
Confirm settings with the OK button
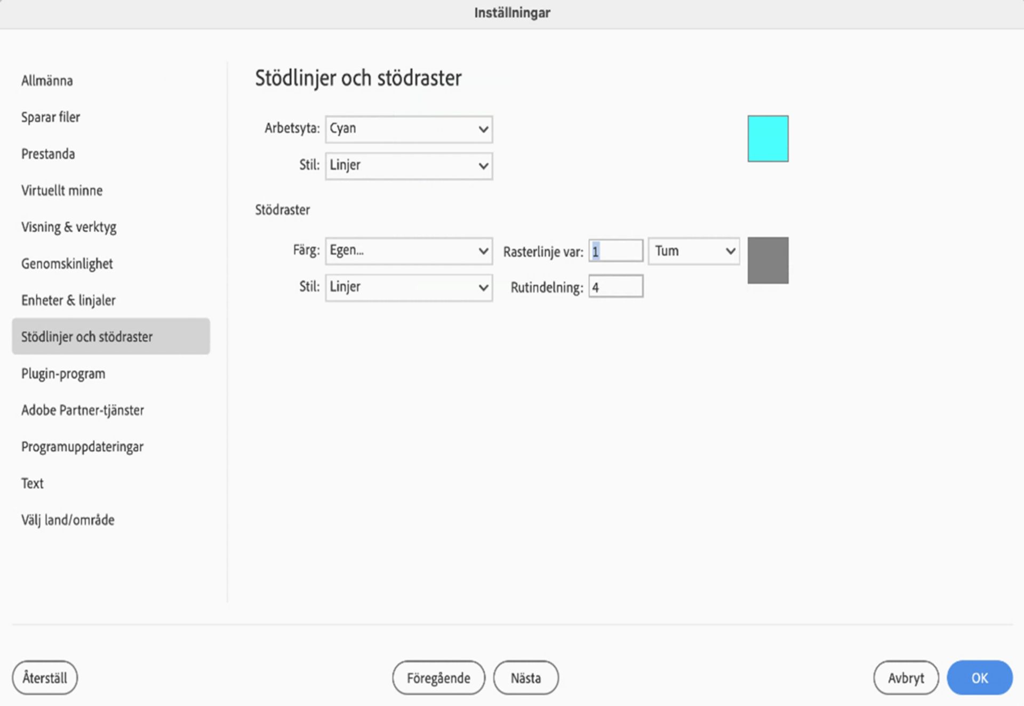pyautogui.click(x=979, y=678)
